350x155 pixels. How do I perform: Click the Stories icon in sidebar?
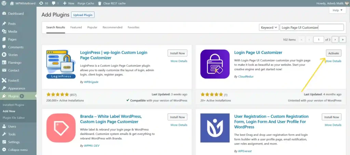click(x=4, y=55)
